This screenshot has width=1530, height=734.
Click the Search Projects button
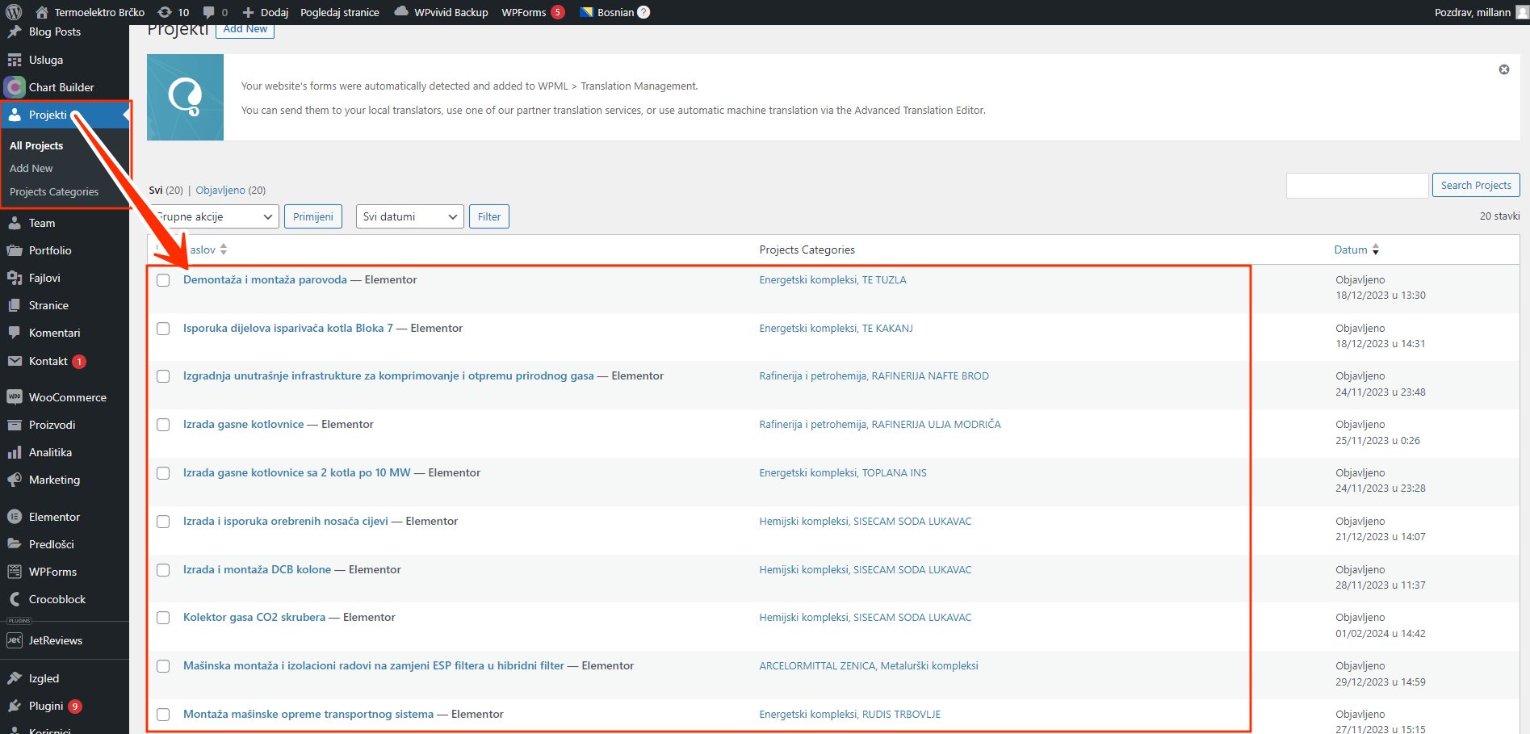(x=1476, y=185)
